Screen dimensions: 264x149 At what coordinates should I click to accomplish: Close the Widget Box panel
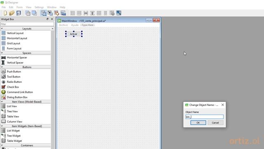(52, 19)
